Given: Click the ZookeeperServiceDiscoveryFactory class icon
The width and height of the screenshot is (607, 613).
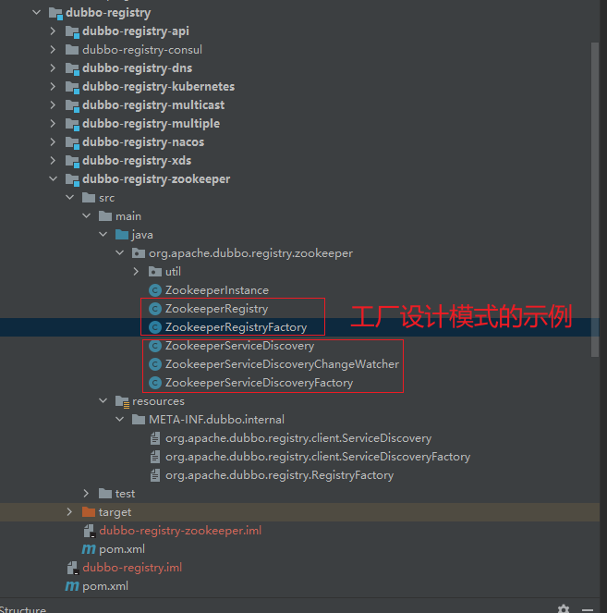Looking at the screenshot, I should [x=155, y=383].
